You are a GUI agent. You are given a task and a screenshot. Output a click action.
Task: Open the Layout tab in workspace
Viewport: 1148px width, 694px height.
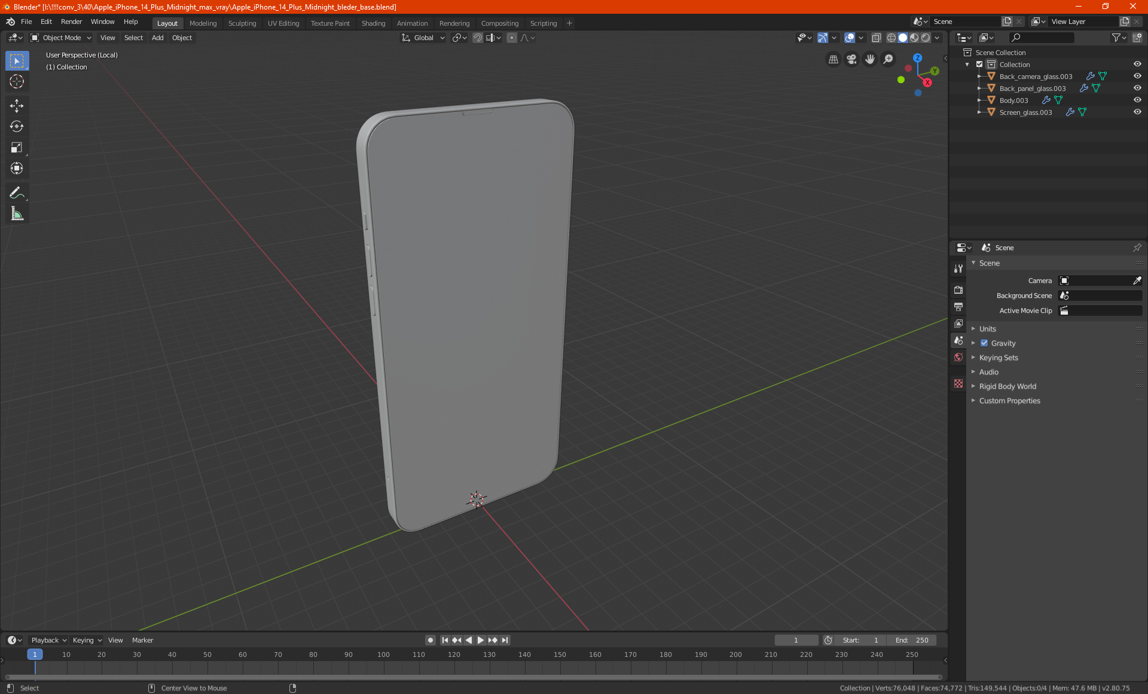coord(166,22)
